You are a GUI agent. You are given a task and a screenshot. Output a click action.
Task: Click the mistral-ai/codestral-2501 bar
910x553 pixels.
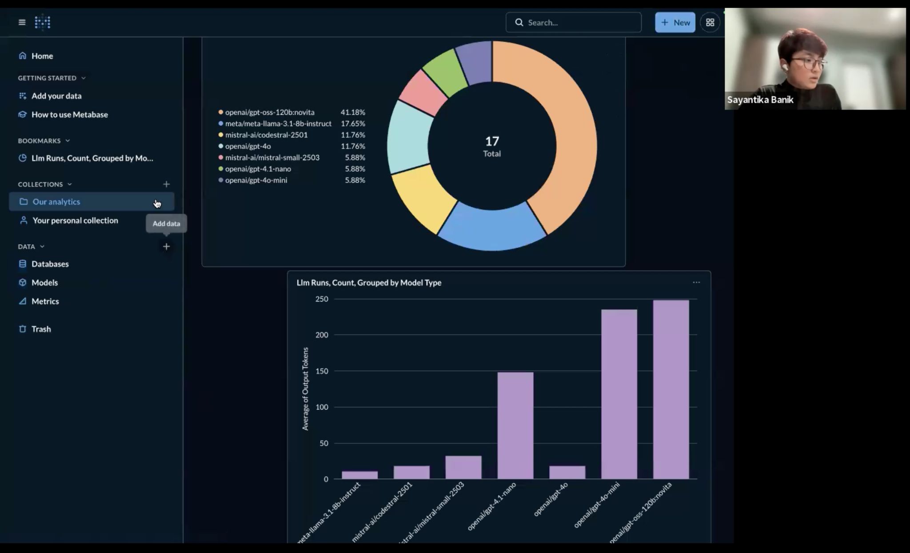click(x=411, y=472)
